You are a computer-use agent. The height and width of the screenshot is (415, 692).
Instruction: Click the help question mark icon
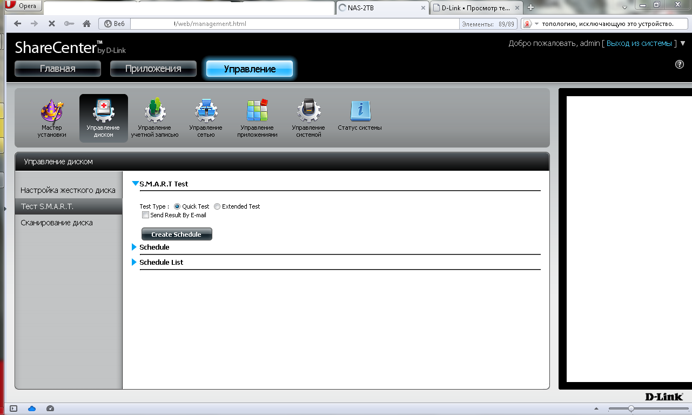click(x=680, y=64)
